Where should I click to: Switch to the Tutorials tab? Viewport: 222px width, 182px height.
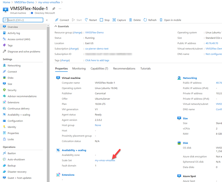[145, 68]
